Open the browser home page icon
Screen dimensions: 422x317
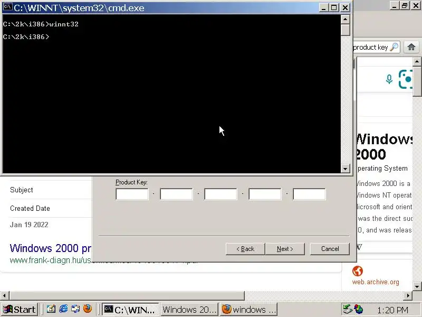tap(411, 47)
